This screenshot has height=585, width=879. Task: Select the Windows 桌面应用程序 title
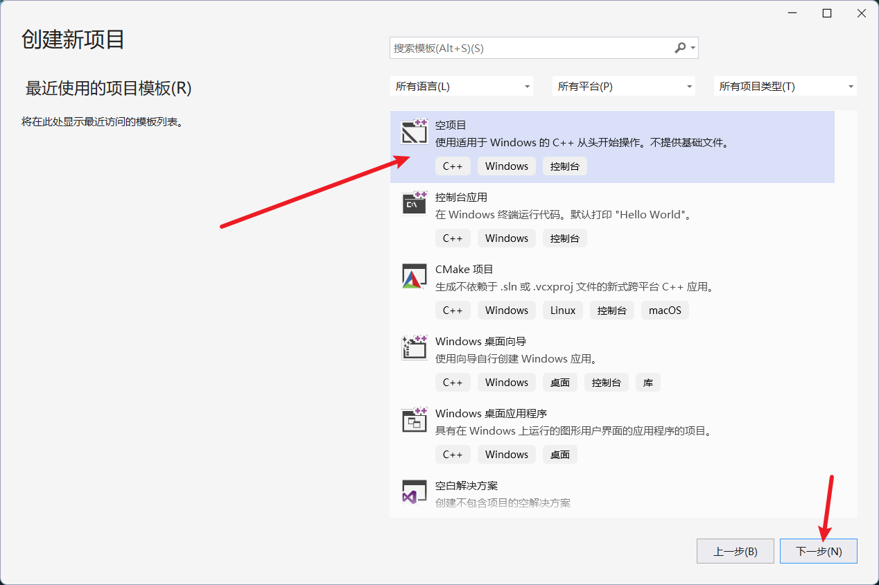(491, 414)
